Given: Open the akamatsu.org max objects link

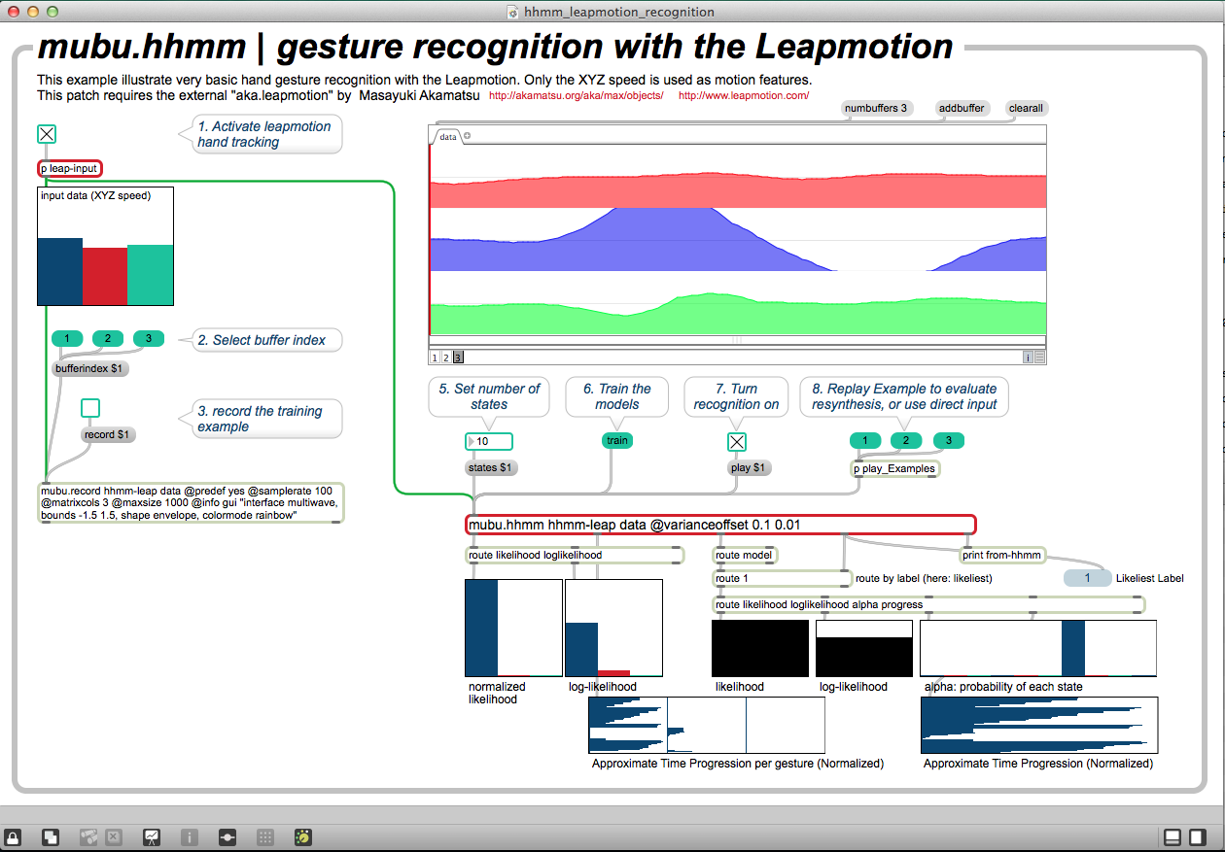Looking at the screenshot, I should pos(576,96).
